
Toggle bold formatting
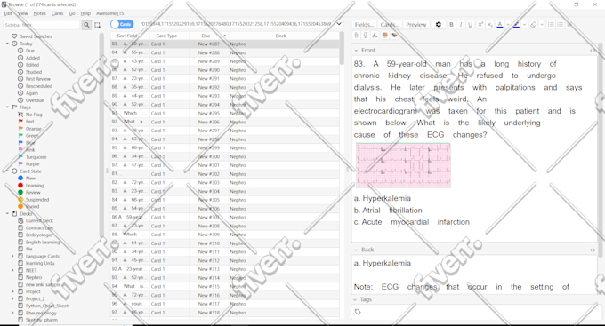(451, 25)
